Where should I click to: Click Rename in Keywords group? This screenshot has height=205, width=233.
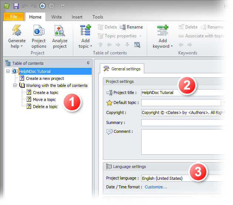(x=212, y=27)
